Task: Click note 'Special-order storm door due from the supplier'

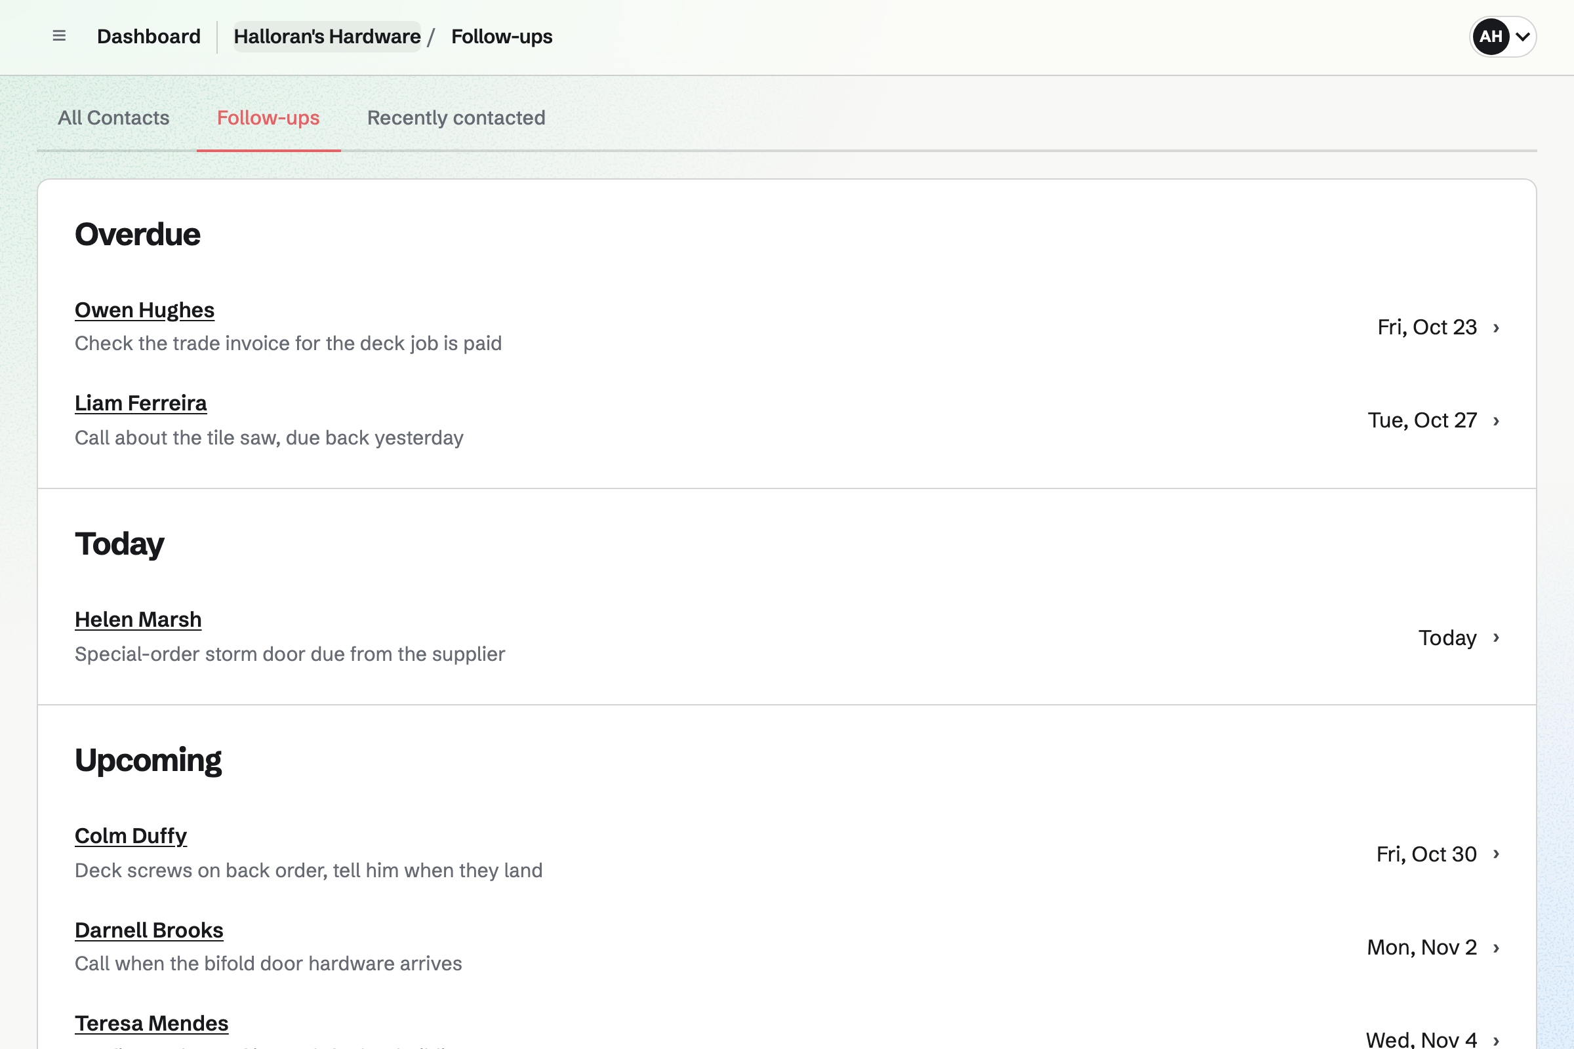Action: pos(290,654)
